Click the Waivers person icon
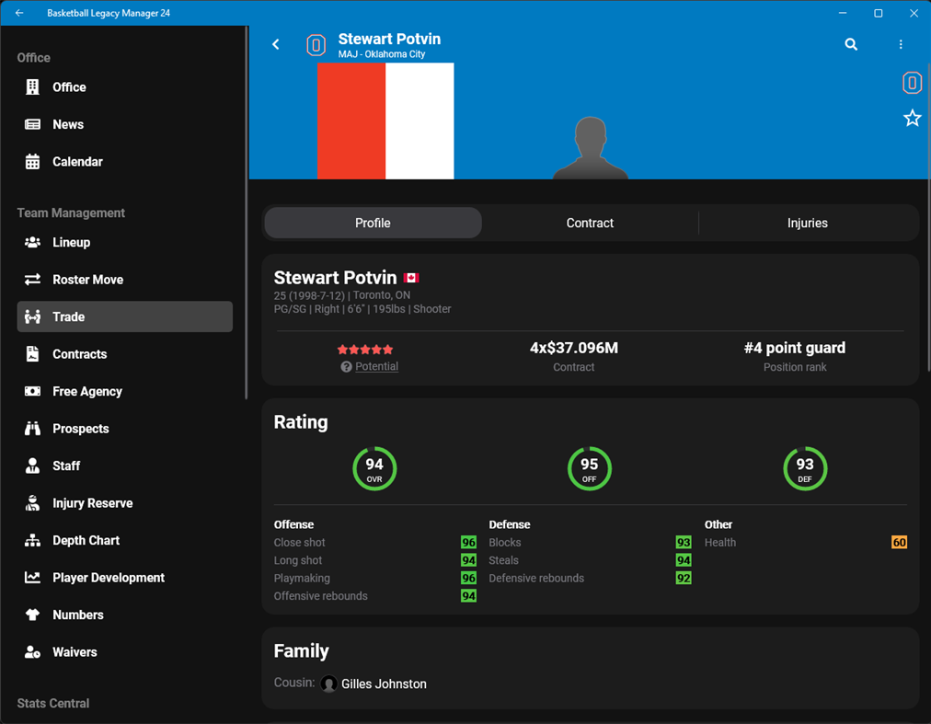This screenshot has height=724, width=931. click(x=32, y=652)
